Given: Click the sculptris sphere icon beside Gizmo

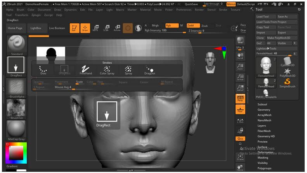Looking at the screenshot, I should pyautogui.click(x=139, y=28).
